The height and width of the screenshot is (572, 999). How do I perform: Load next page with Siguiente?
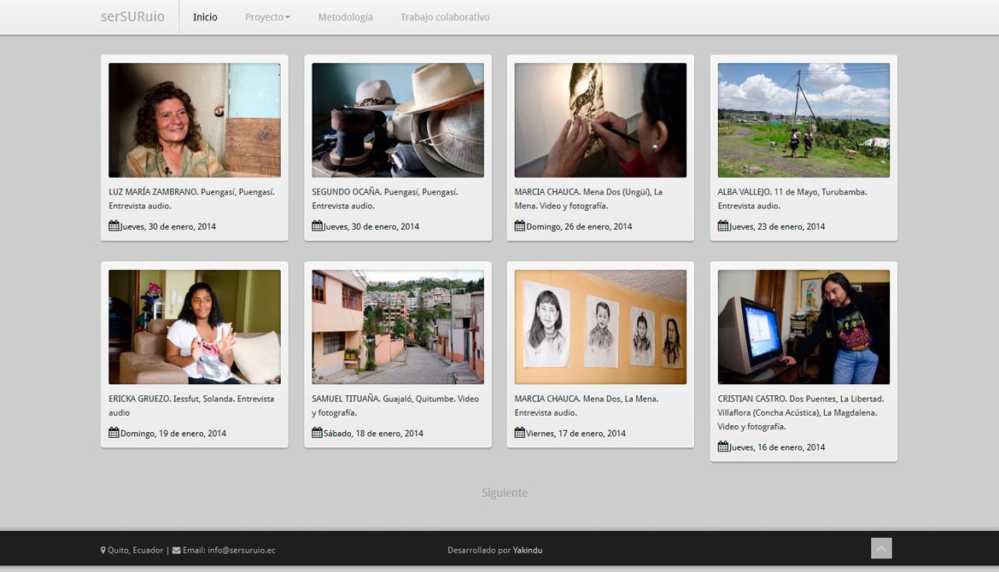(x=505, y=493)
